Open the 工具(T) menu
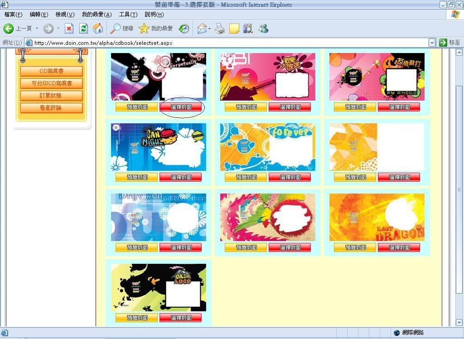Screen dimensions: 464x339 point(128,15)
